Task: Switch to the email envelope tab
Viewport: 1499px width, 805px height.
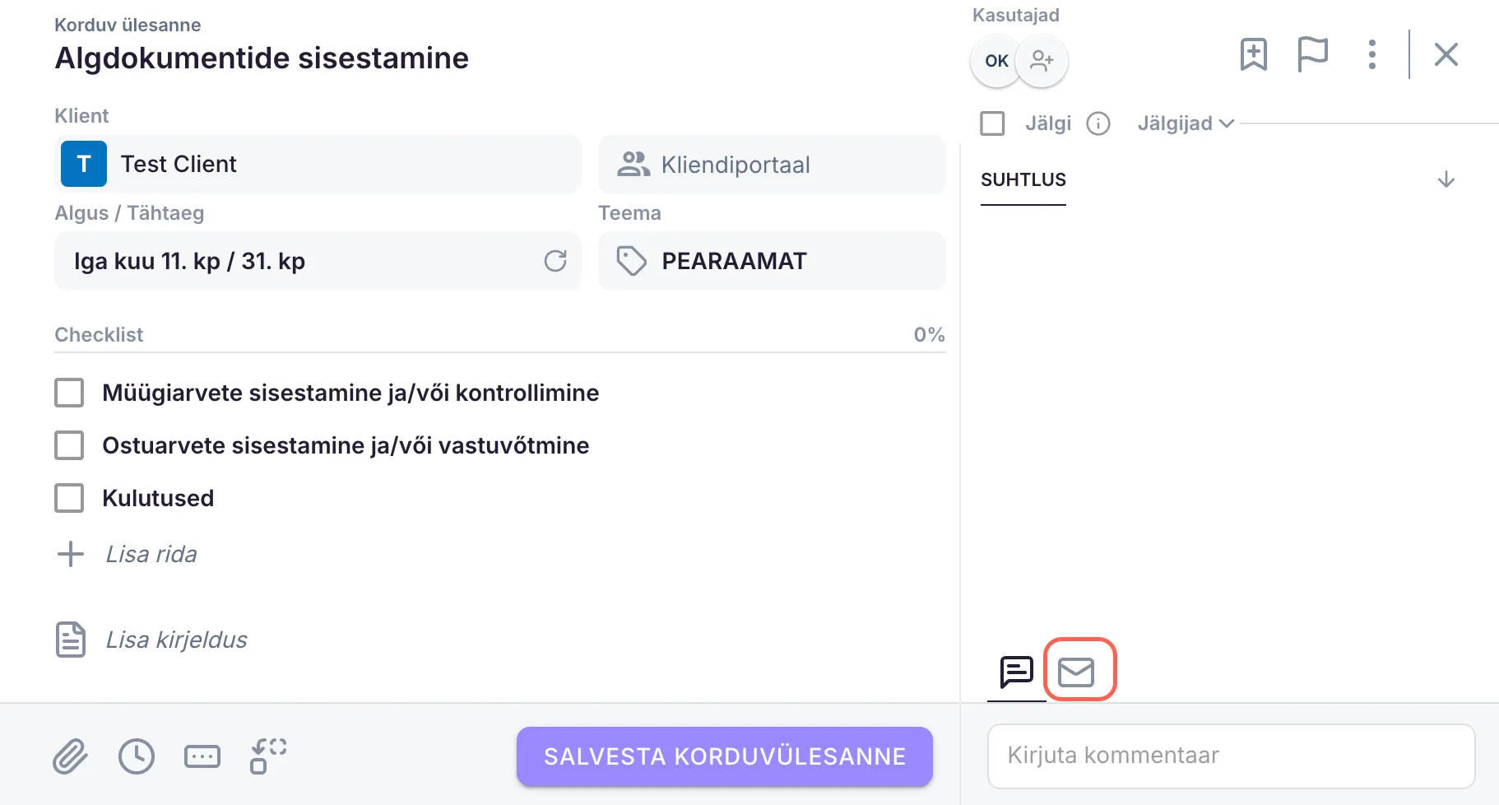Action: (1076, 672)
